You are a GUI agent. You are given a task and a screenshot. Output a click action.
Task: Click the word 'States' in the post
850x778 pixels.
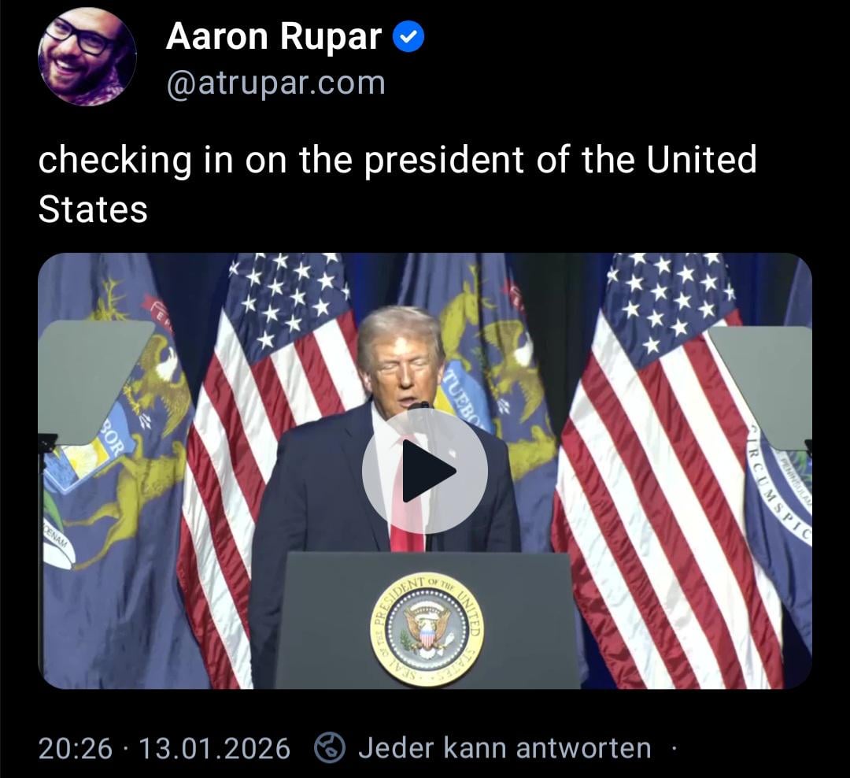click(x=93, y=209)
